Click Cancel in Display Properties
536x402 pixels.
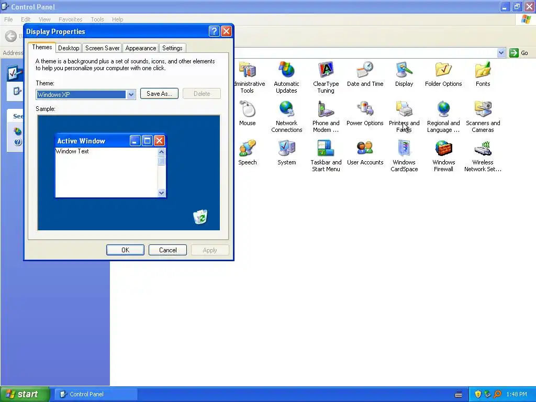(x=167, y=250)
